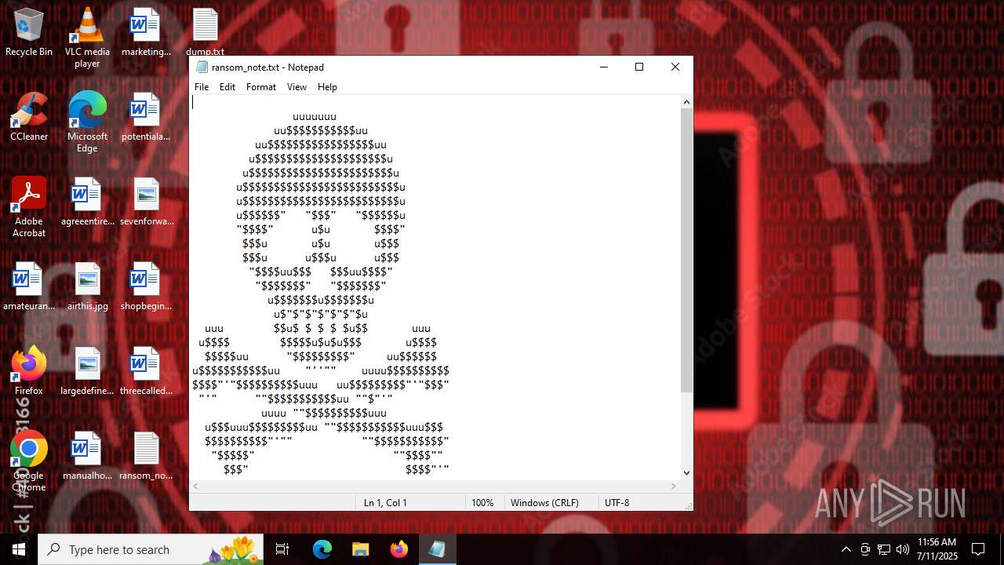Select the Google Chrome desktop shortcut

pos(29,461)
